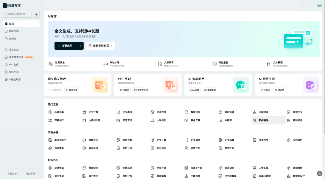This screenshot has width=325, height=179.
Task: Open 图片生成 in the sidebar
Action: (x=21, y=72)
